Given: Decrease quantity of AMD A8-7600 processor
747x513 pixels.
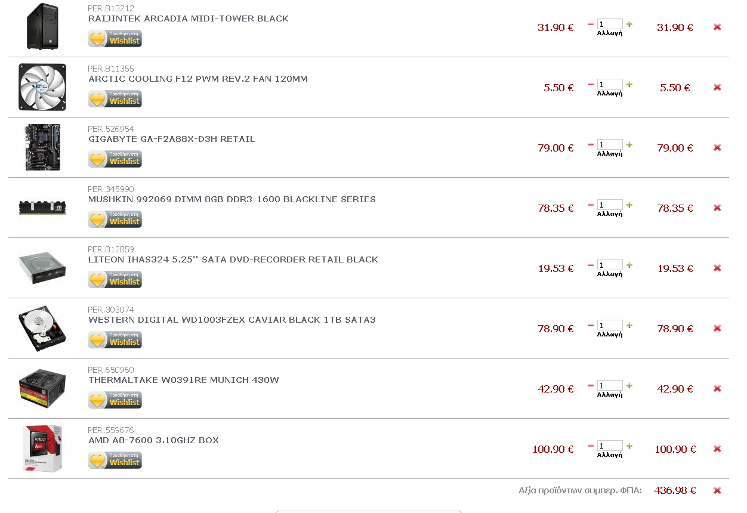Looking at the screenshot, I should tap(591, 446).
